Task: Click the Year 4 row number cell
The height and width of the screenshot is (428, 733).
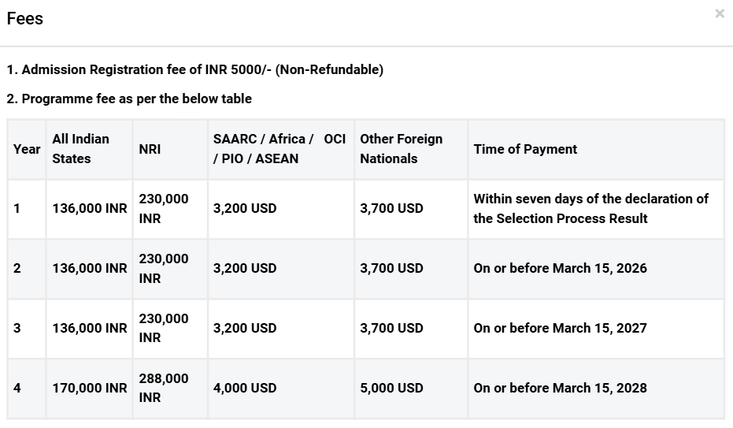Action: [17, 388]
